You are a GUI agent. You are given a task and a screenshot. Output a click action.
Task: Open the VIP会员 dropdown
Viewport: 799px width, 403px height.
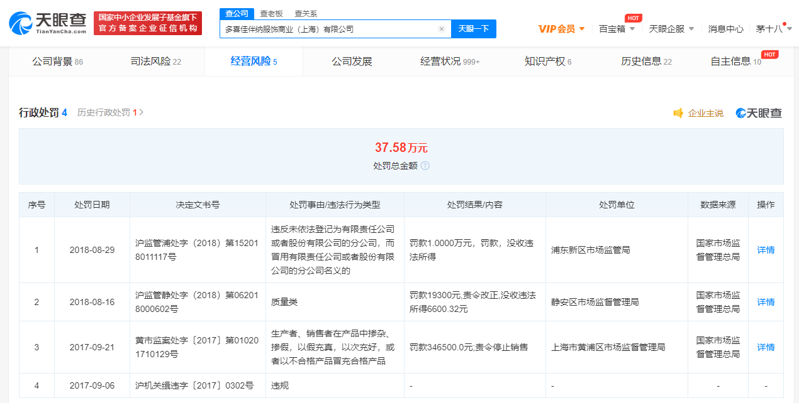click(x=561, y=29)
